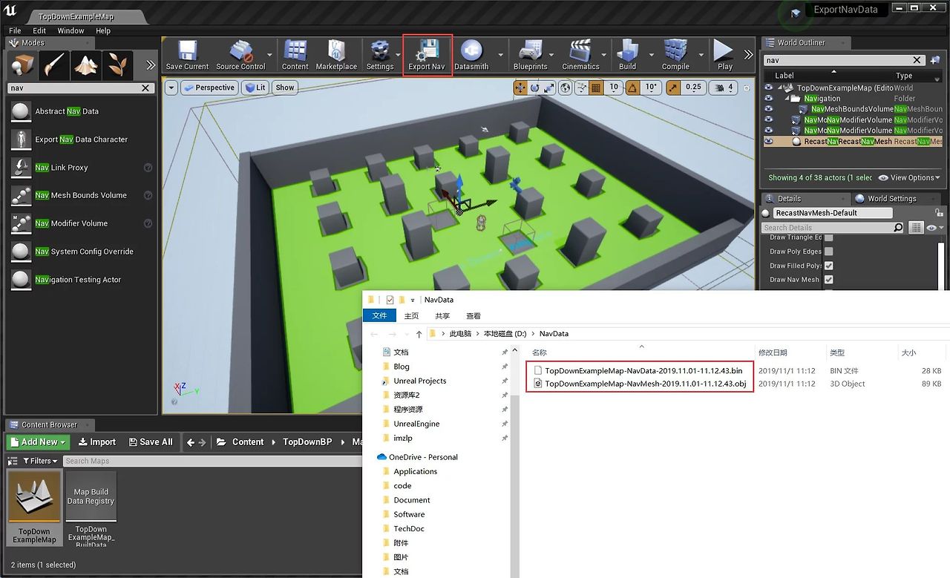Toggle rotation angle snapping in the viewport
Viewport: 950px width, 578px height.
[x=632, y=88]
